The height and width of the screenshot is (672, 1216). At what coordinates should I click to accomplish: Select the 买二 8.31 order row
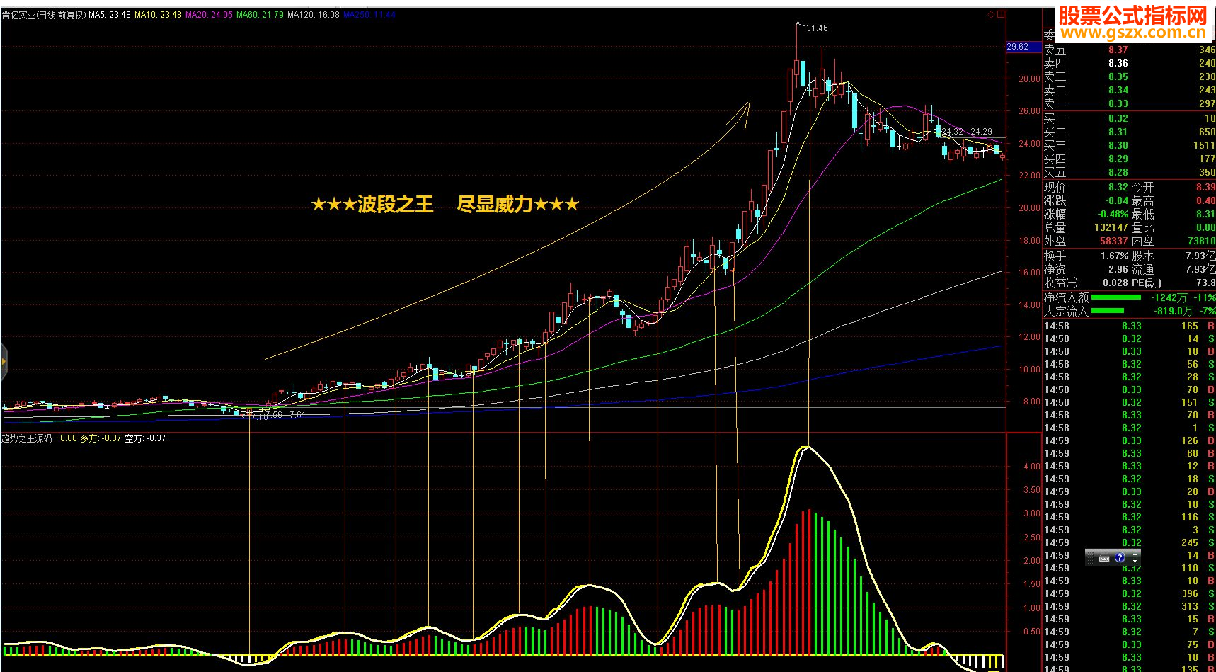point(1129,132)
